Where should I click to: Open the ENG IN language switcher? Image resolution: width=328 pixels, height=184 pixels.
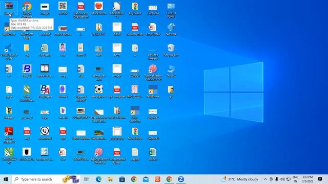point(295,179)
